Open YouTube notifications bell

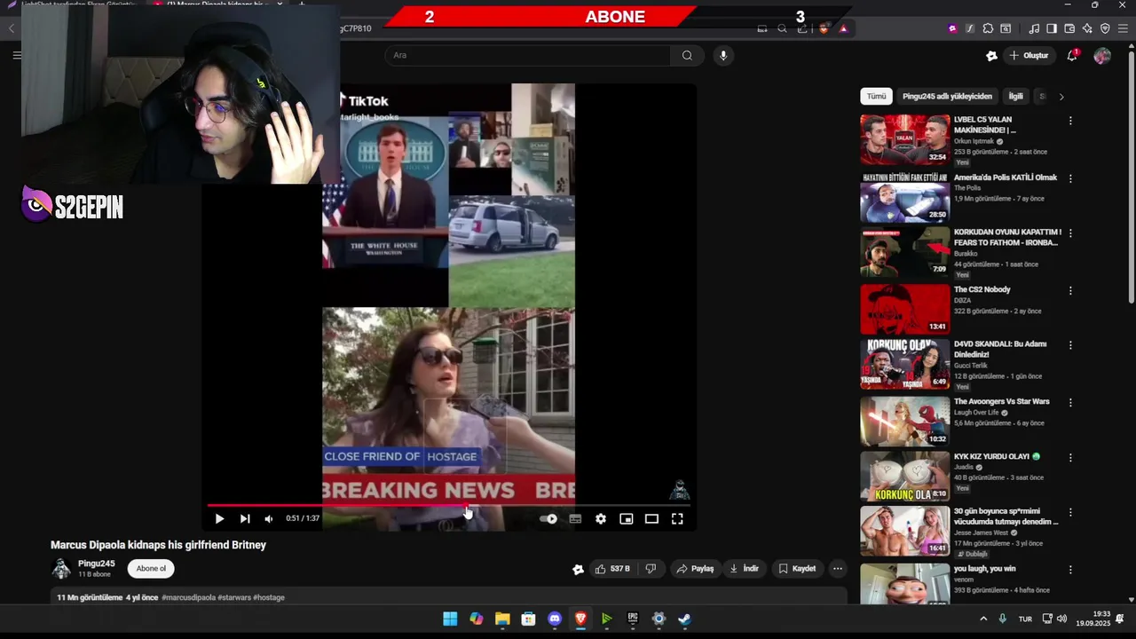tap(1072, 55)
